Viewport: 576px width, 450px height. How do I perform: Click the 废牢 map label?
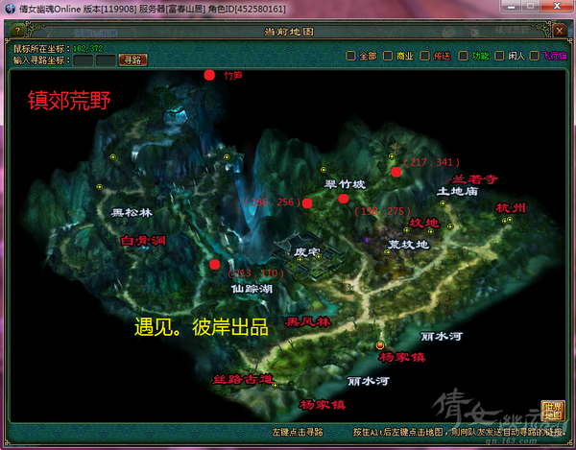click(x=307, y=252)
